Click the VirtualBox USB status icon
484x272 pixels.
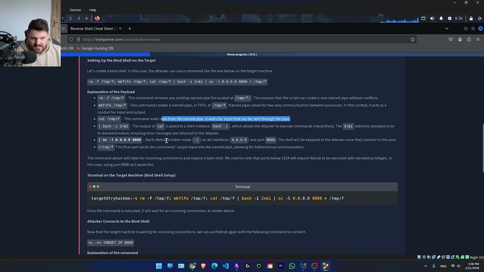pyautogui.click(x=438, y=257)
